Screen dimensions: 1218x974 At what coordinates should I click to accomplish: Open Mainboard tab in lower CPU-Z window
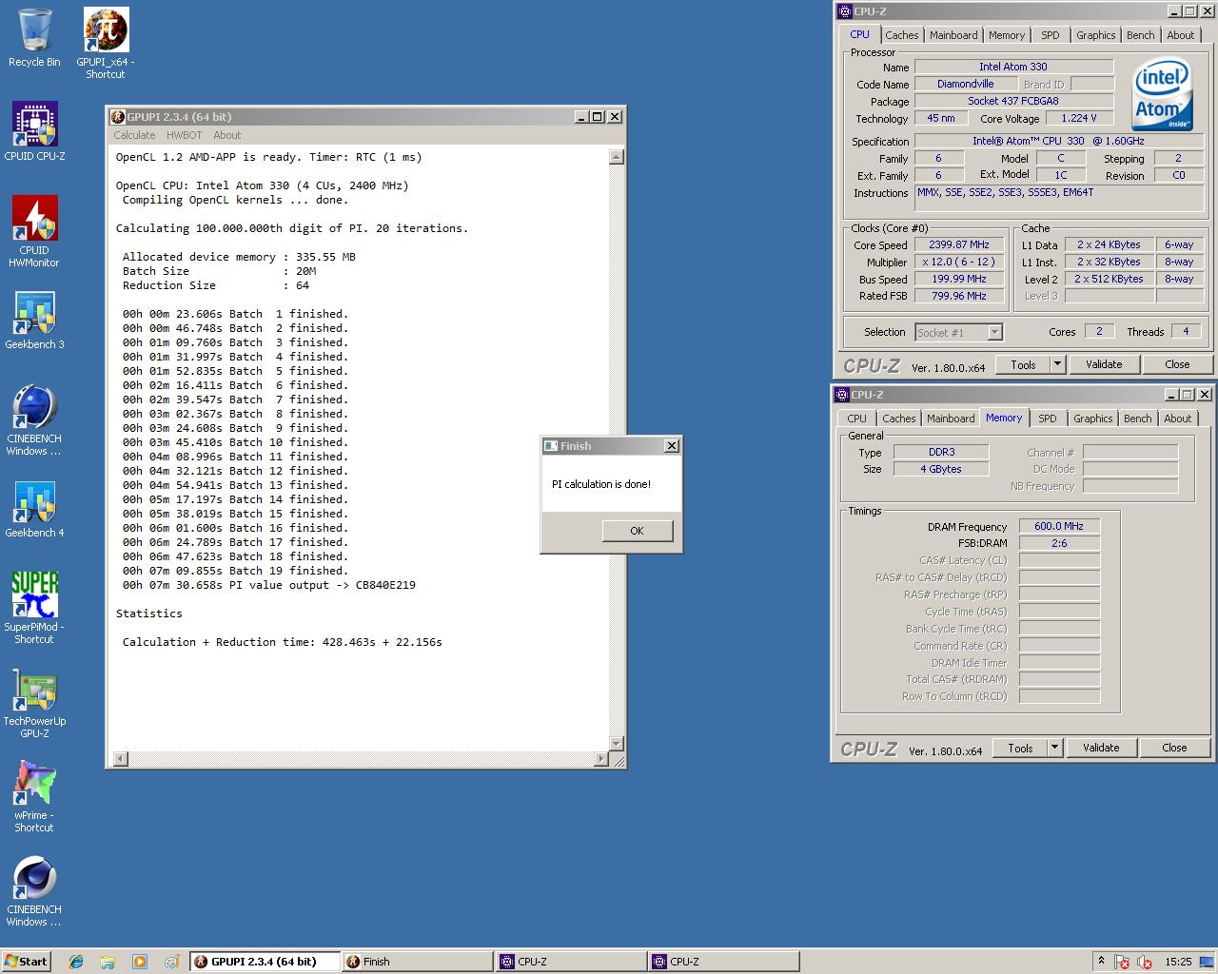point(951,419)
